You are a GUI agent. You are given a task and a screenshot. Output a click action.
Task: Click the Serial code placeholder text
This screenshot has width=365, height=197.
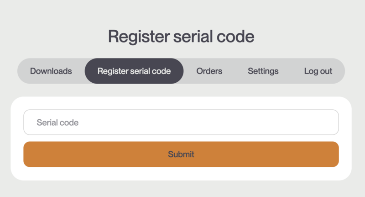(x=57, y=122)
